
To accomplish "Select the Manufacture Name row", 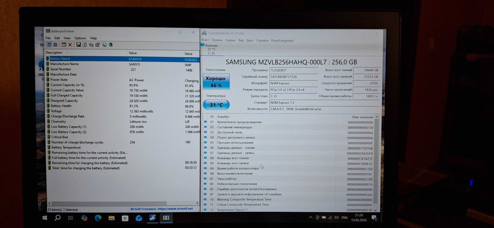I will pyautogui.click(x=123, y=64).
